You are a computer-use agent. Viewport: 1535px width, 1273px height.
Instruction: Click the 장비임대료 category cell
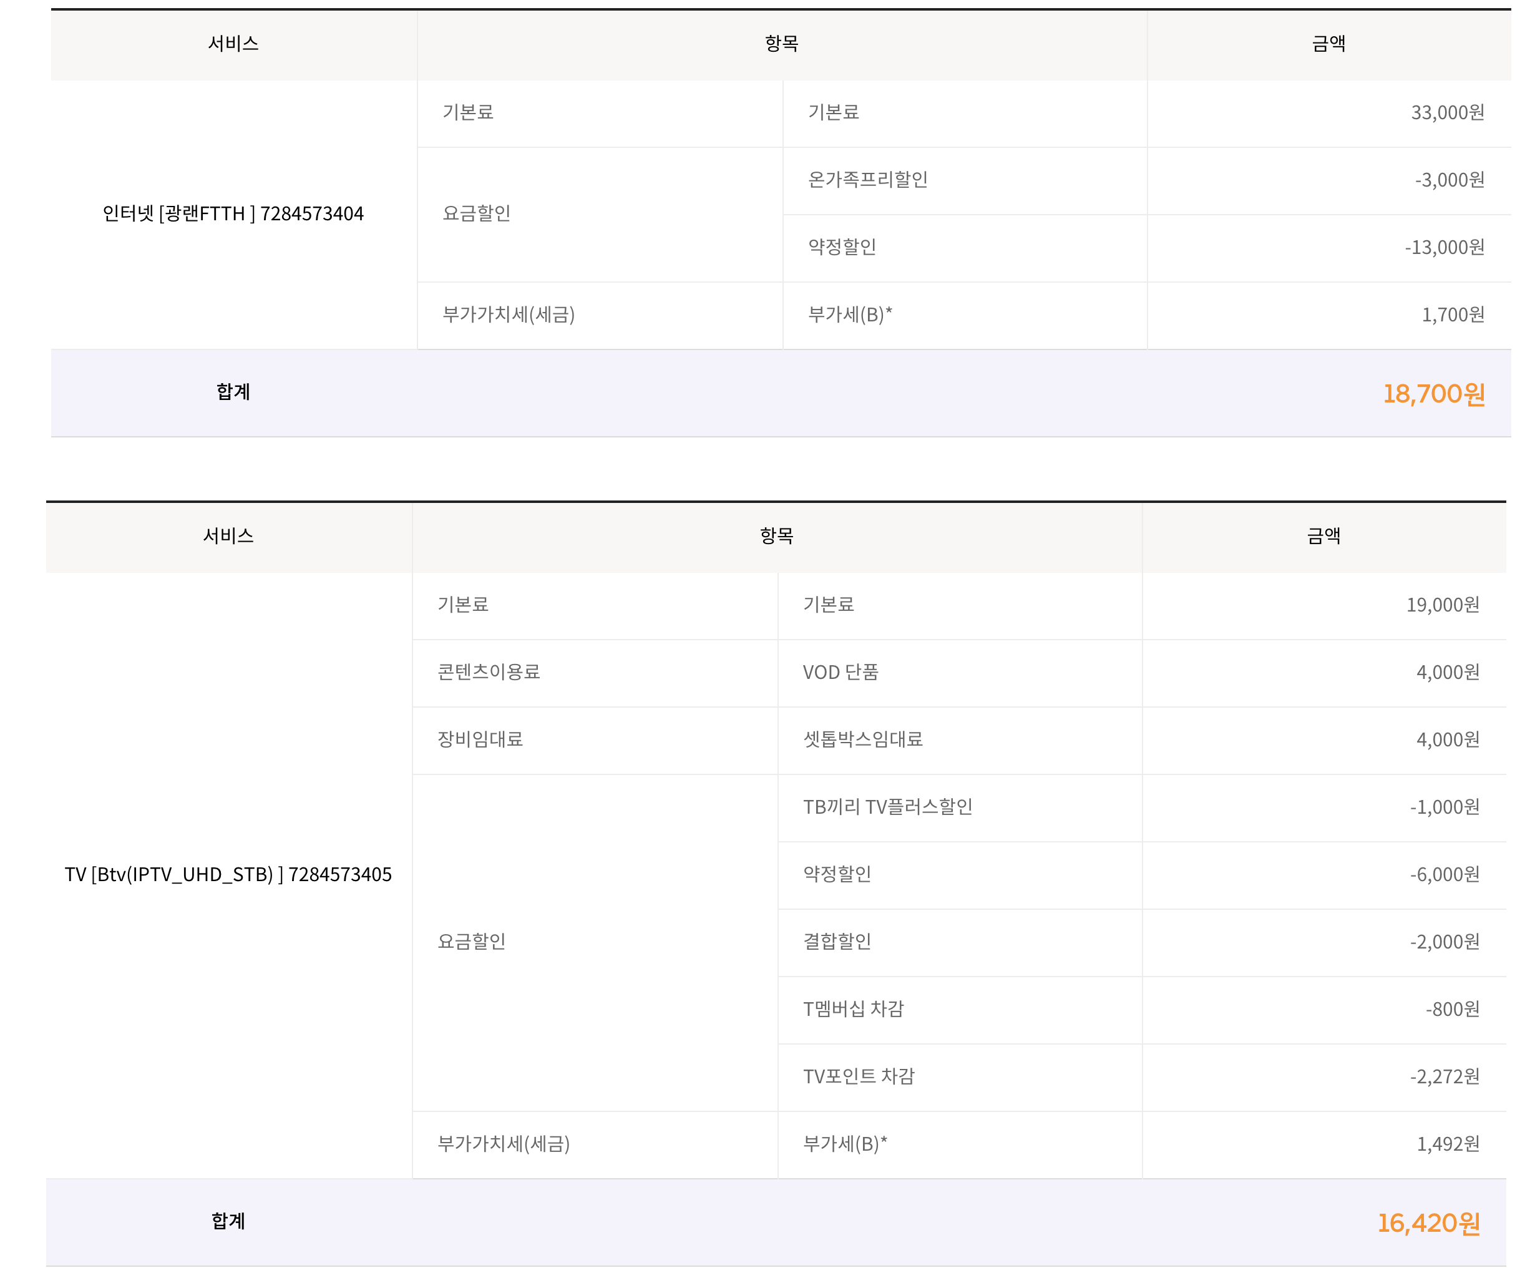pos(480,739)
